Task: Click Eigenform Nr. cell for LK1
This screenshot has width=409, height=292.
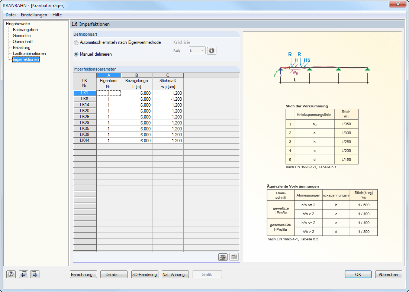Action: click(x=109, y=93)
